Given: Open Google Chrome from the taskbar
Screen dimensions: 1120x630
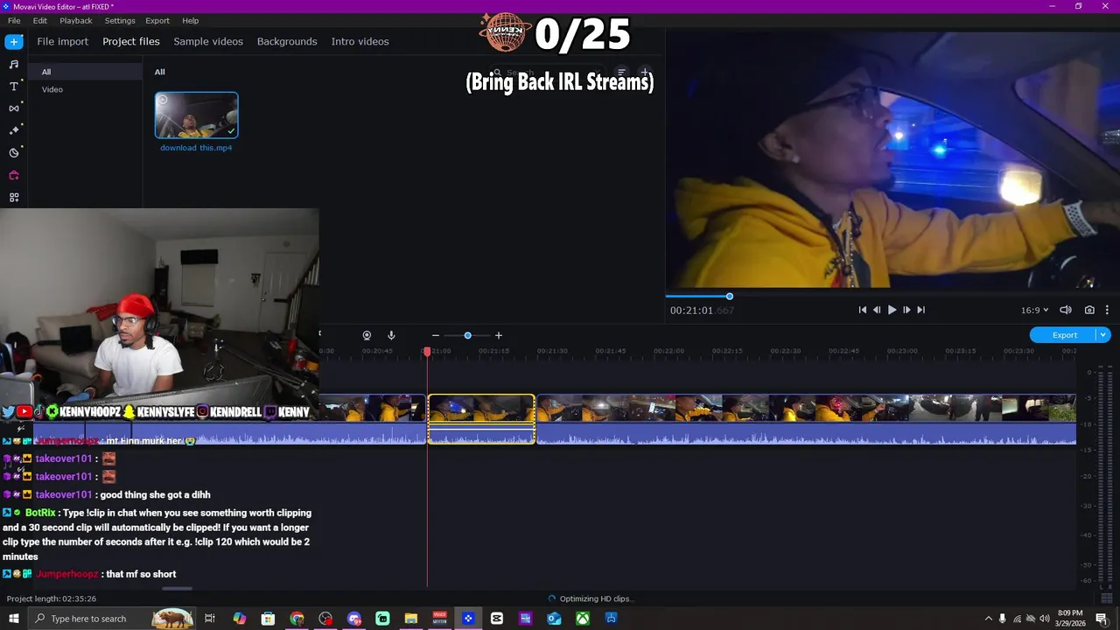Looking at the screenshot, I should [297, 619].
